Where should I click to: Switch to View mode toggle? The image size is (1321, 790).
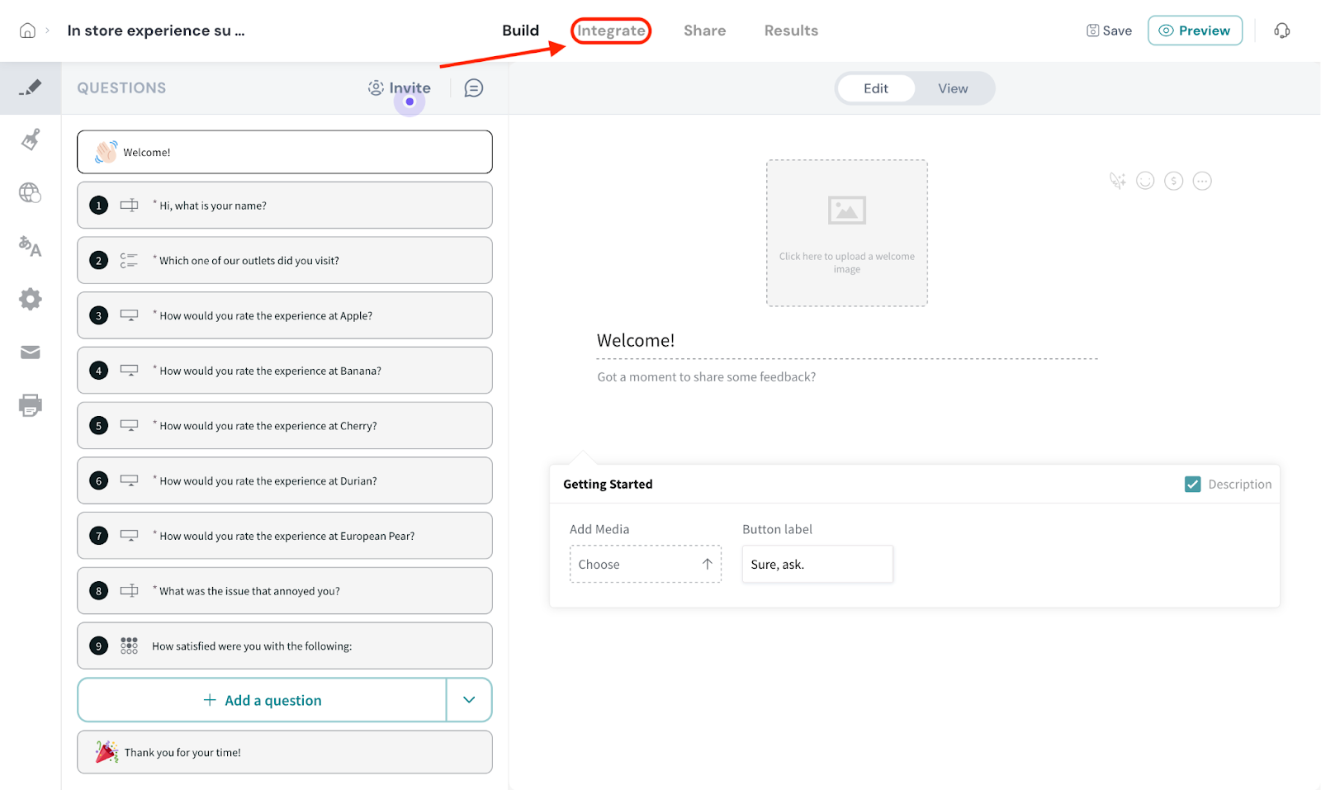952,88
